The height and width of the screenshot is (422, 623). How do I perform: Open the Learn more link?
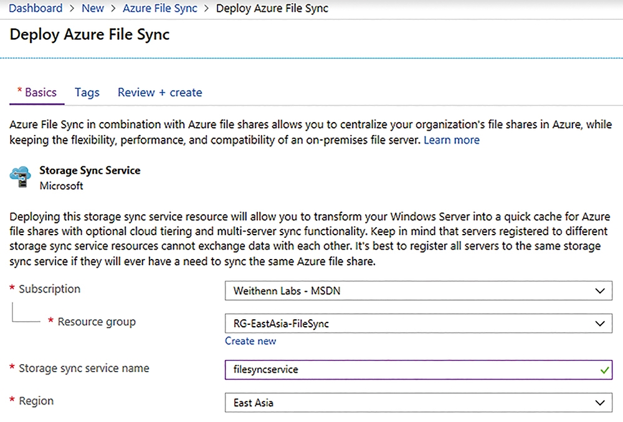[x=451, y=140]
